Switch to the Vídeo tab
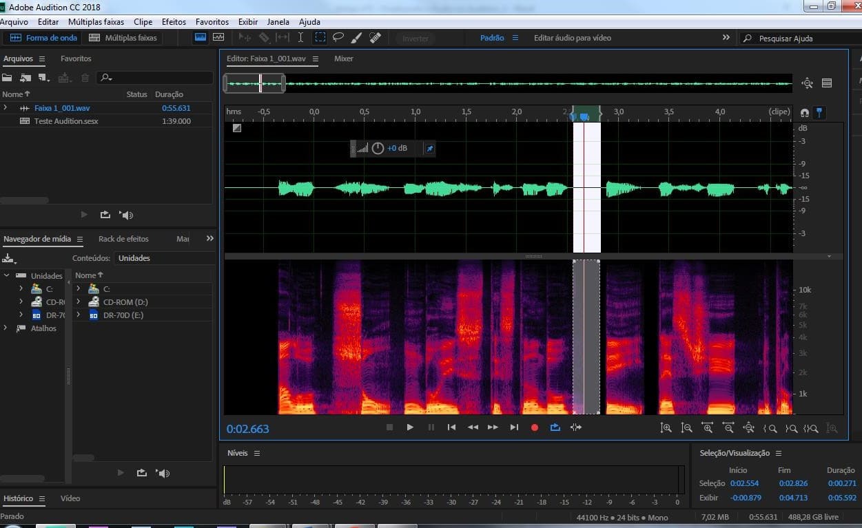862x528 pixels. (70, 498)
